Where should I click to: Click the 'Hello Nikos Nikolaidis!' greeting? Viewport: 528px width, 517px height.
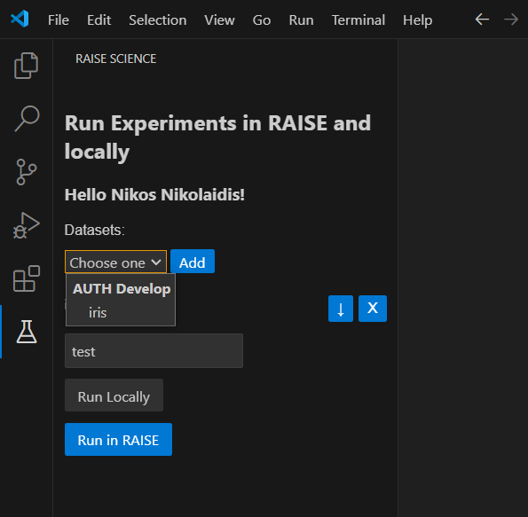154,194
